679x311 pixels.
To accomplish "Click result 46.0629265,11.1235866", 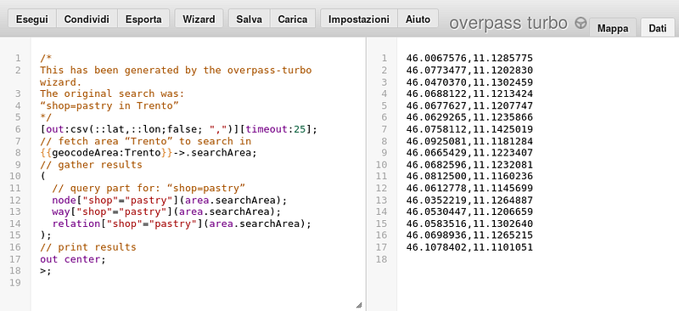I will [469, 117].
